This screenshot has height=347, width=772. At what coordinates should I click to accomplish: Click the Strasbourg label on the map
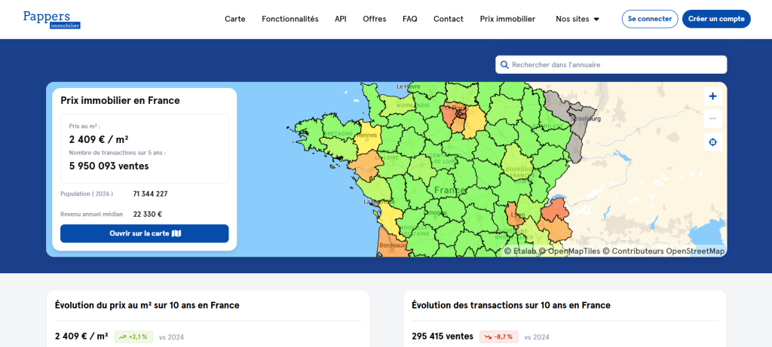point(586,119)
